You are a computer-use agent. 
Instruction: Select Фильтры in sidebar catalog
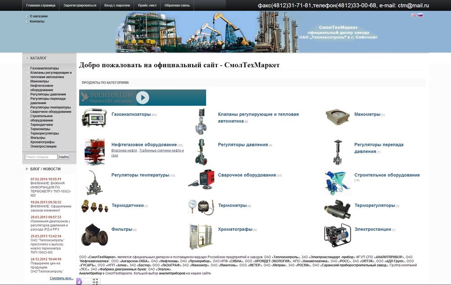coord(38,137)
